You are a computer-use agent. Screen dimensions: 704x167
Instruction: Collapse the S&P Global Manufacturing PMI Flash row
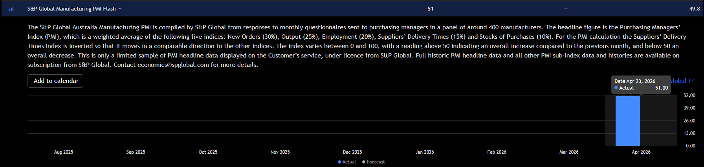(x=120, y=9)
